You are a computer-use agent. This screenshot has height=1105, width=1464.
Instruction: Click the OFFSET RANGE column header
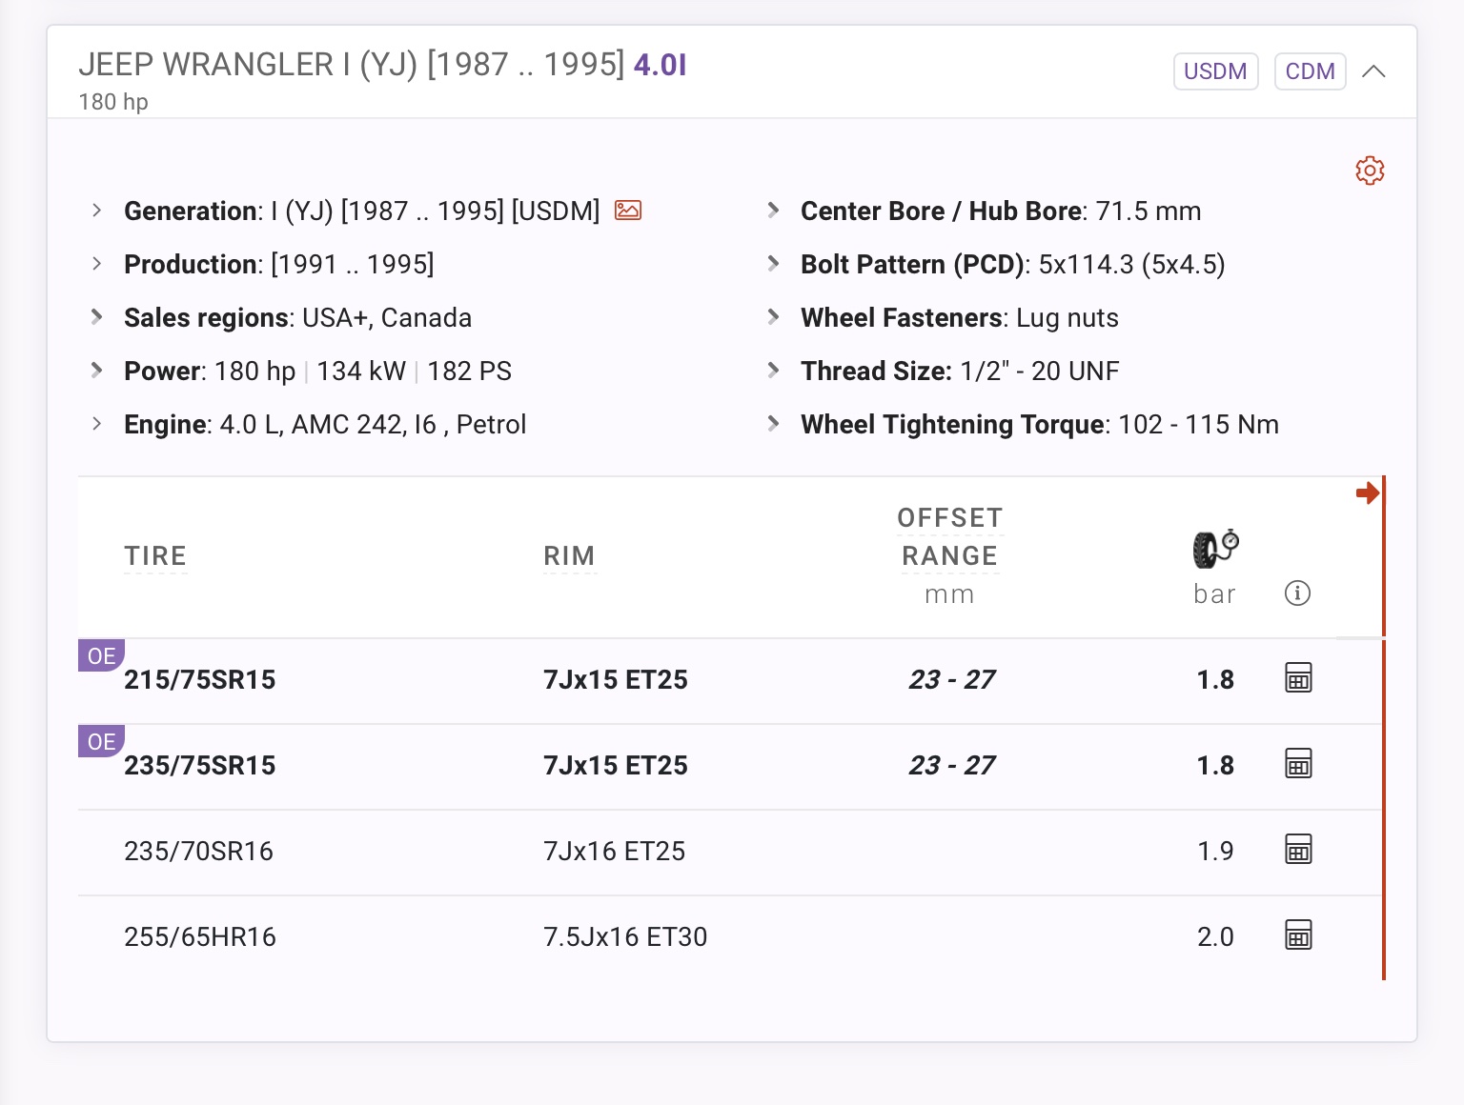coord(950,537)
